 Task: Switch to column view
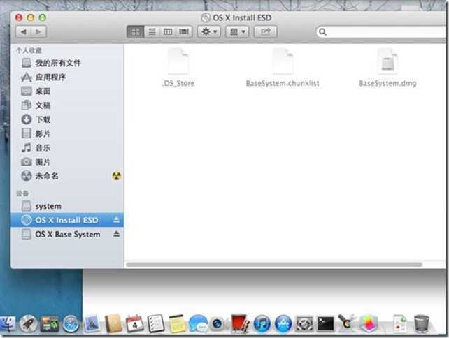(168, 31)
